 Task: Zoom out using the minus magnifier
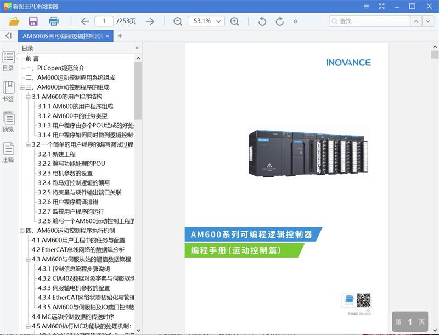coord(178,21)
